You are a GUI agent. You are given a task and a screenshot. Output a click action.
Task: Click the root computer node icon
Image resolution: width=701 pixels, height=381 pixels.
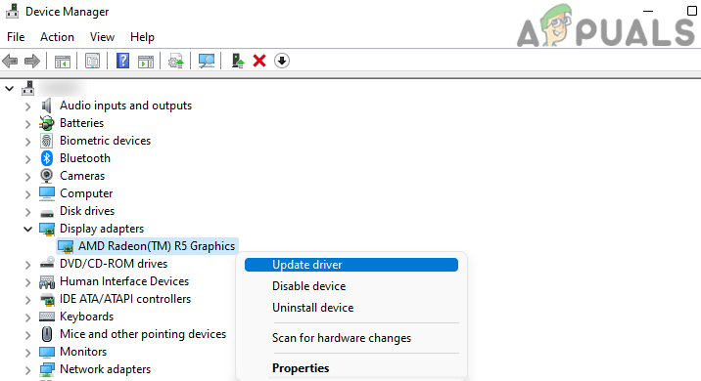point(27,88)
